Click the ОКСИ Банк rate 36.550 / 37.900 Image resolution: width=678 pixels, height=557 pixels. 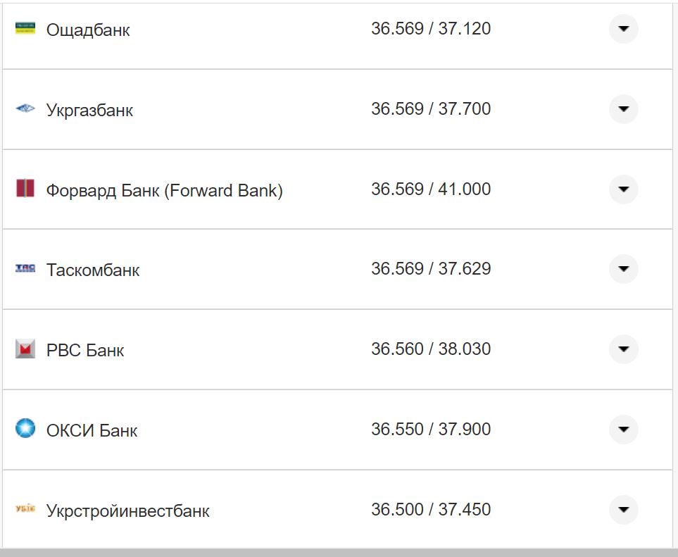(431, 429)
